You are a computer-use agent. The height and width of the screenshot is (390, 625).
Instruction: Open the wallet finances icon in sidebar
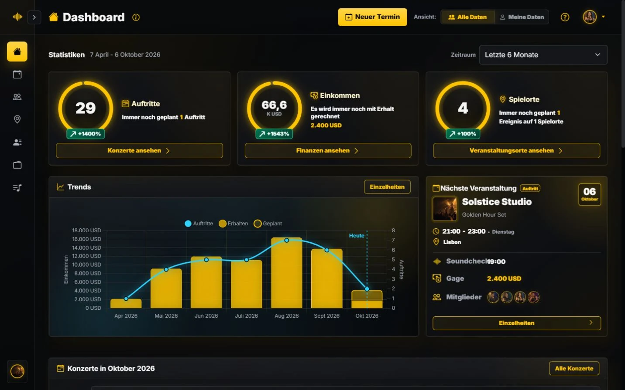tap(17, 165)
